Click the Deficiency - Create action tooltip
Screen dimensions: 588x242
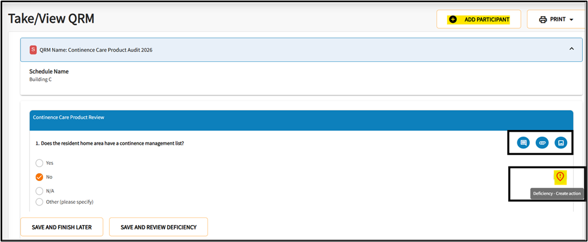click(556, 193)
